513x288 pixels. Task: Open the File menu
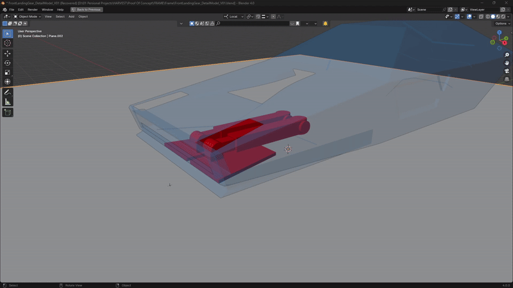(x=12, y=10)
